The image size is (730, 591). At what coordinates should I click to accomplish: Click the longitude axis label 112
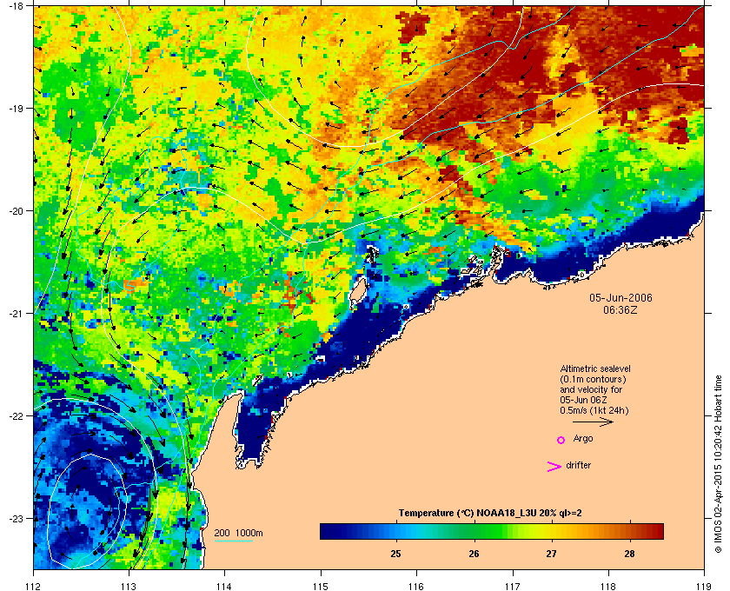pos(34,586)
